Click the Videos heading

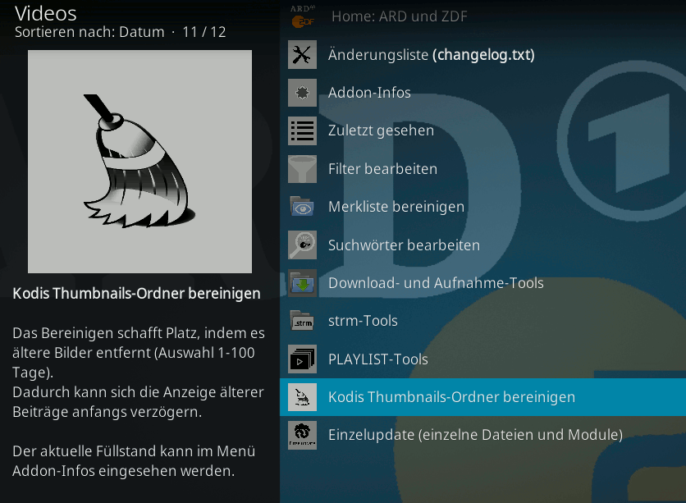click(46, 13)
